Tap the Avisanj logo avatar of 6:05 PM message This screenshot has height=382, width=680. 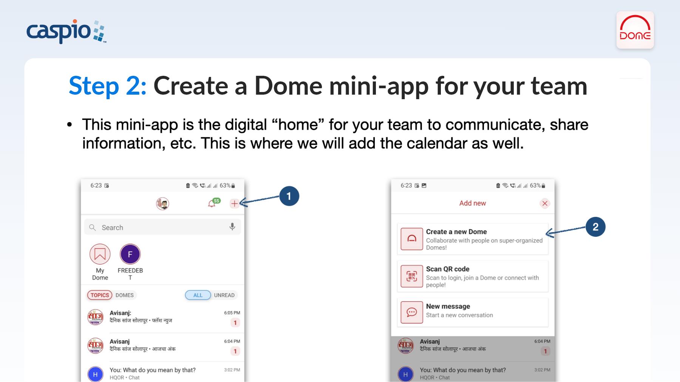[x=95, y=317]
